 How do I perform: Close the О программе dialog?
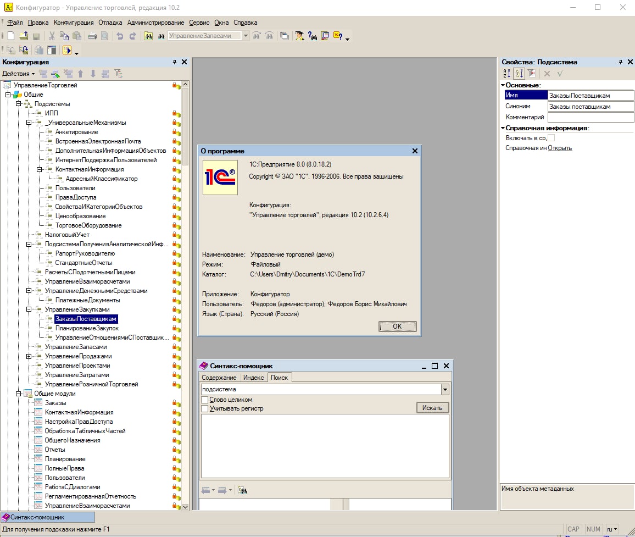[x=415, y=151]
